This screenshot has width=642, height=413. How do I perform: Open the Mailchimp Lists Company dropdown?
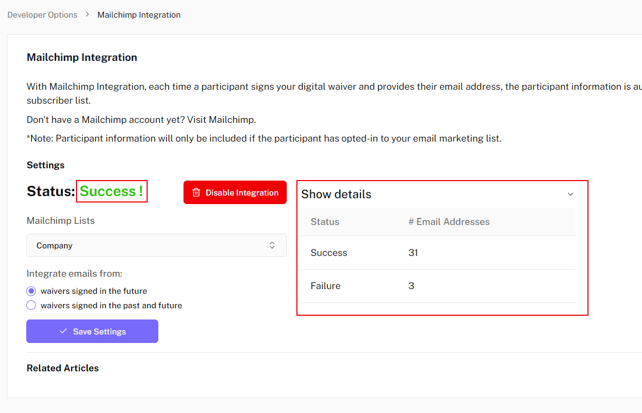tap(156, 245)
